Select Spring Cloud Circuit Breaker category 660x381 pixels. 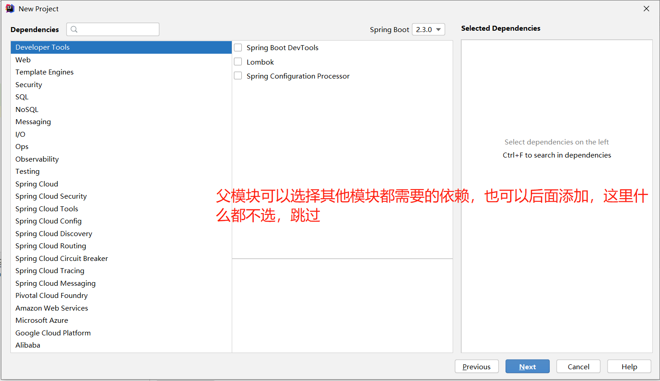coord(61,258)
